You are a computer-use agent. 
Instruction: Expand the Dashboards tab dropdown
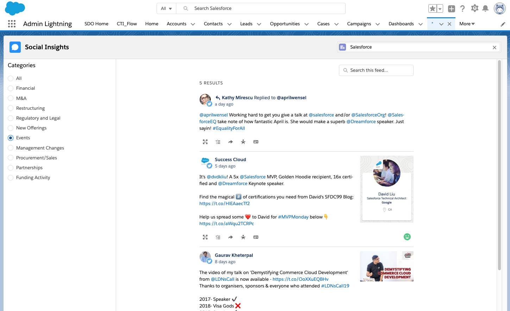point(421,24)
